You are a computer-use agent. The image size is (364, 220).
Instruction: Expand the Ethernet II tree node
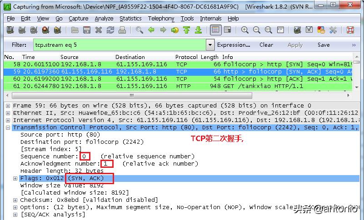point(8,113)
